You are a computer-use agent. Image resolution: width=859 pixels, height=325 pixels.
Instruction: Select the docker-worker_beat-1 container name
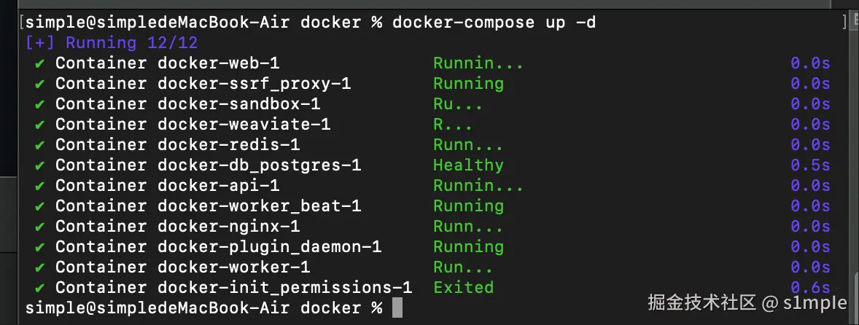(x=259, y=206)
